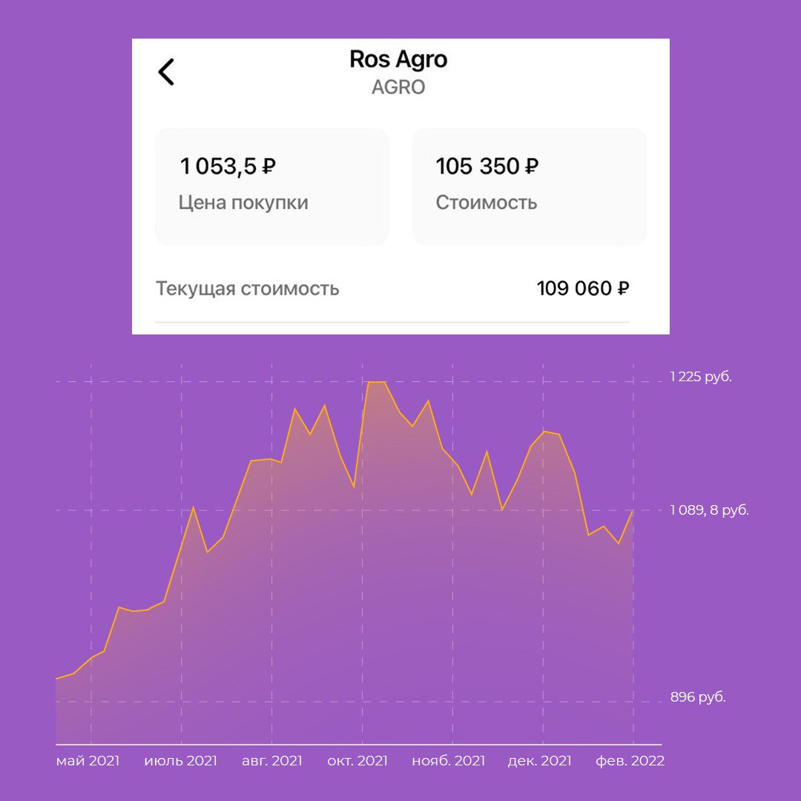Select the авг. 2021 axis label

tap(272, 761)
